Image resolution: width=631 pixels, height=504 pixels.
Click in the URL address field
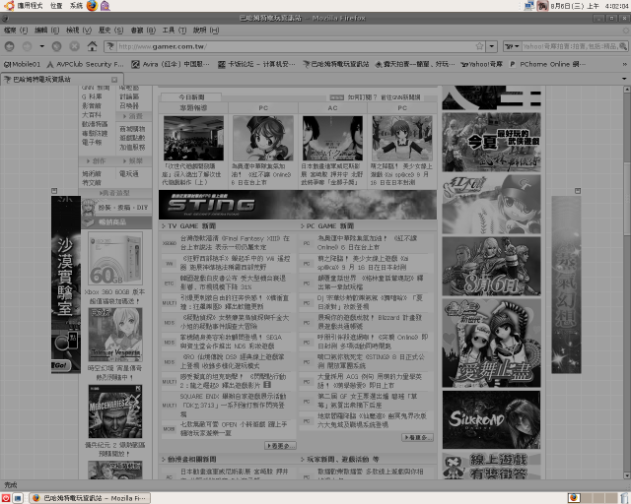point(296,46)
